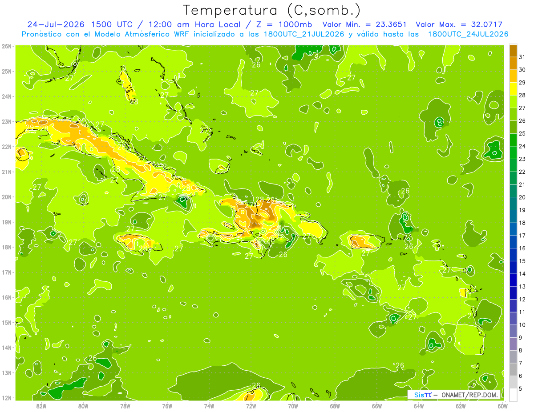Image resolution: width=534 pixels, height=412 pixels.
Task: Click the 25N latitude label
Action: 6,71
